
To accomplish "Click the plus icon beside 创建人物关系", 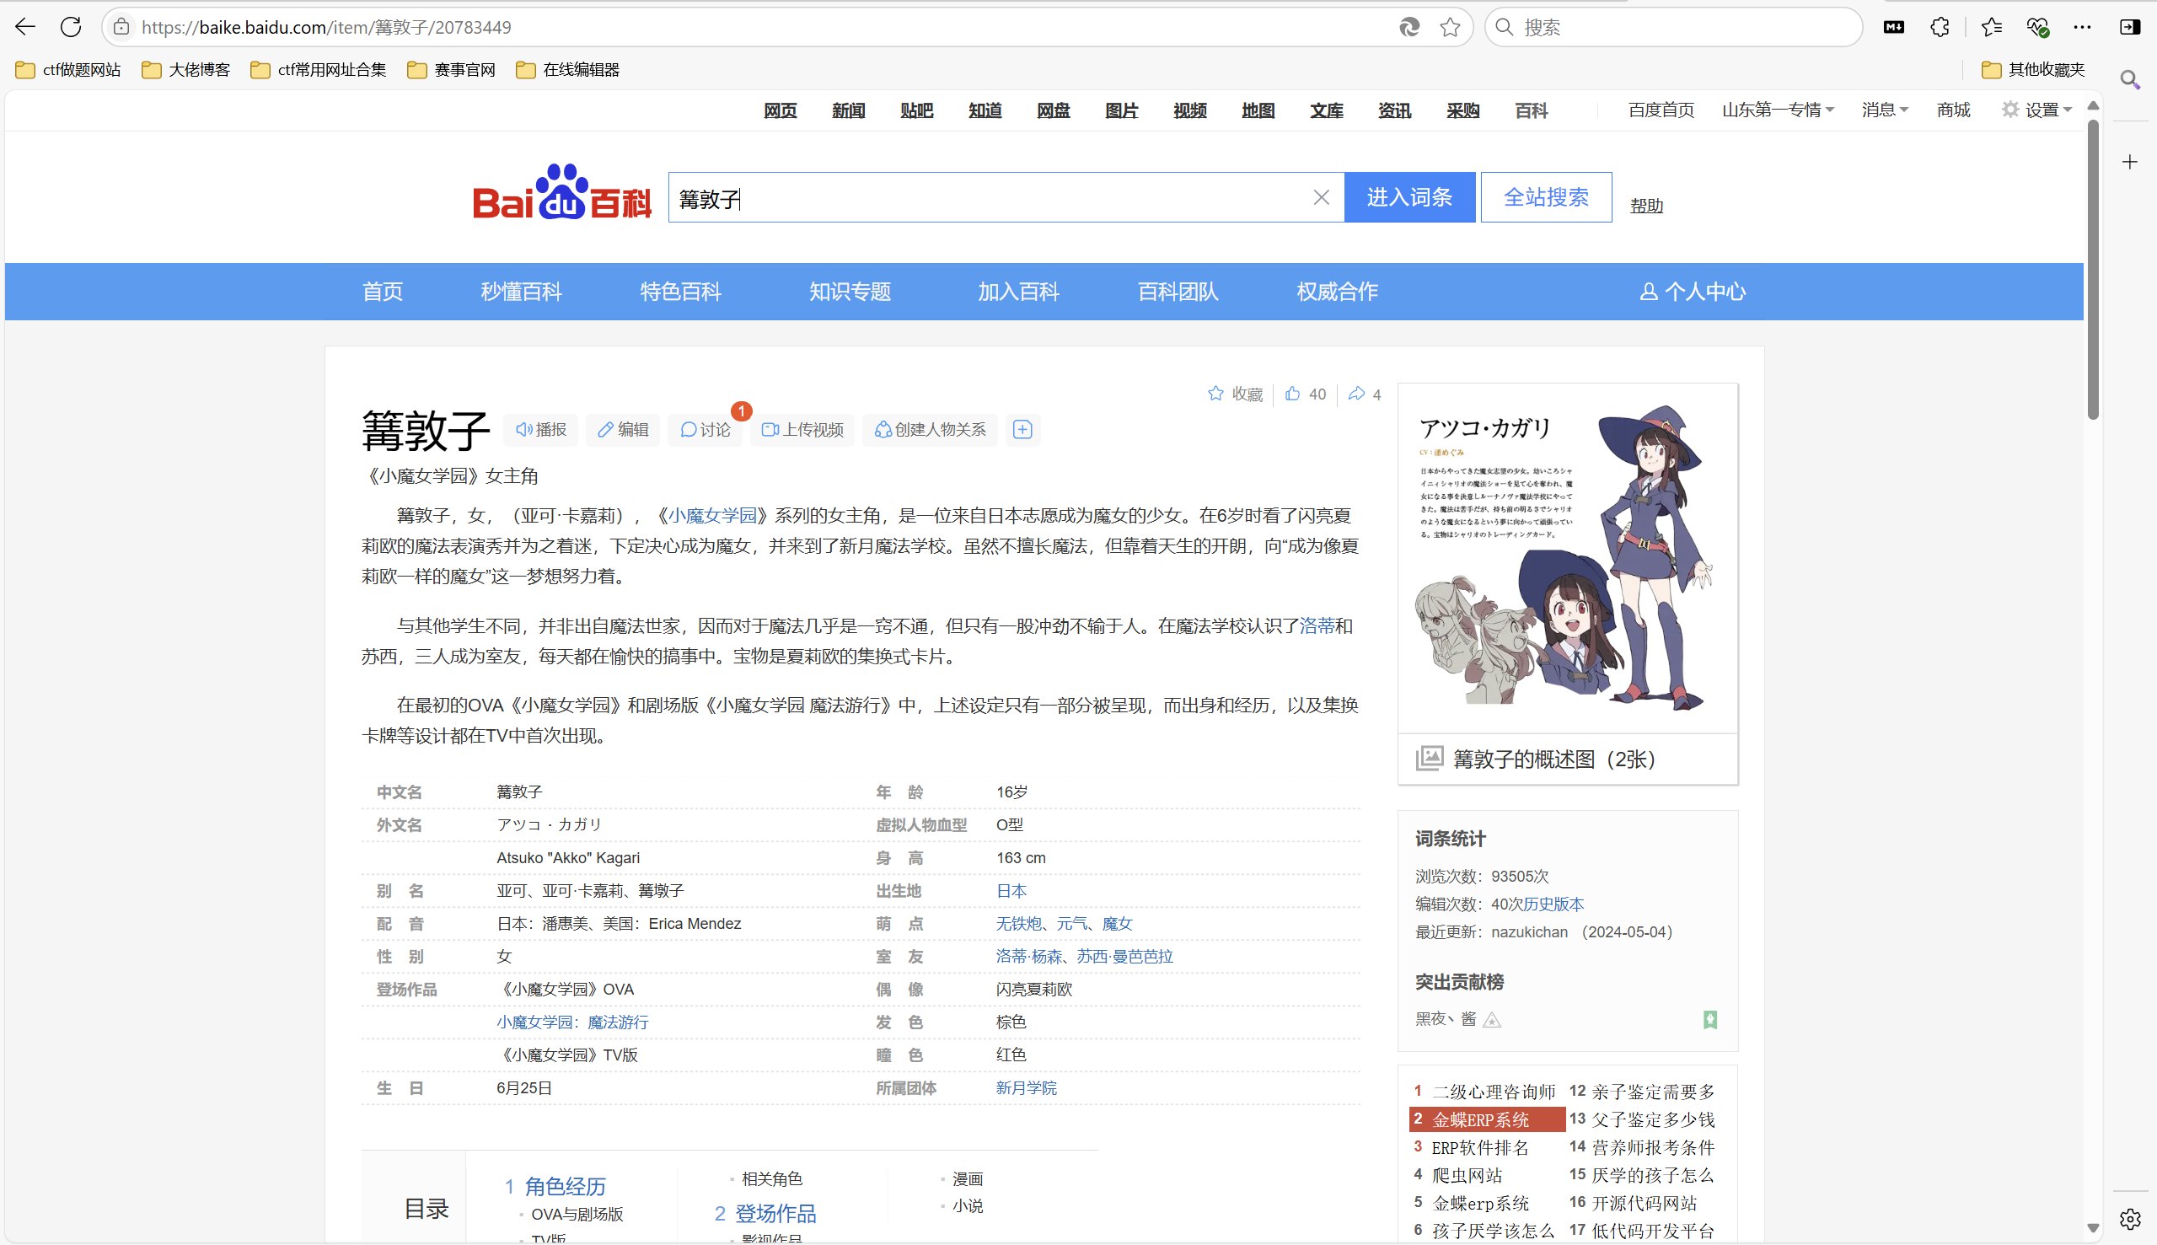I will tap(1022, 429).
